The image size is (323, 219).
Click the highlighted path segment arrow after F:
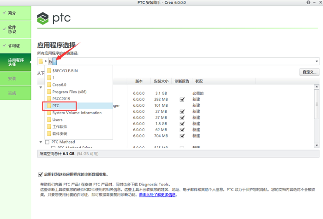(54, 61)
